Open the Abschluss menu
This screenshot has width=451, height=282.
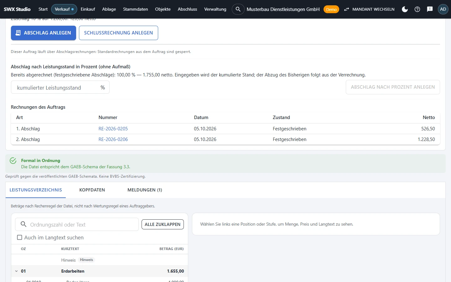coord(187,9)
